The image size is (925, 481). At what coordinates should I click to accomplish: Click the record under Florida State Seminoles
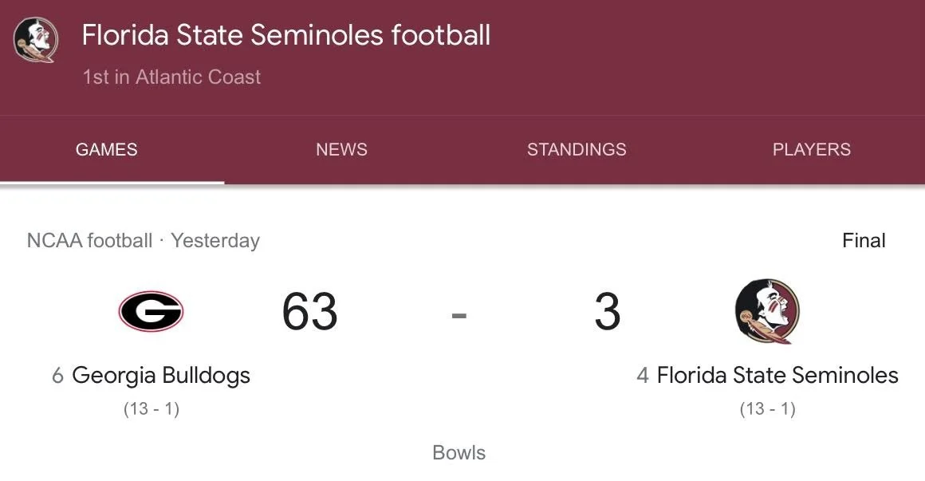(767, 409)
